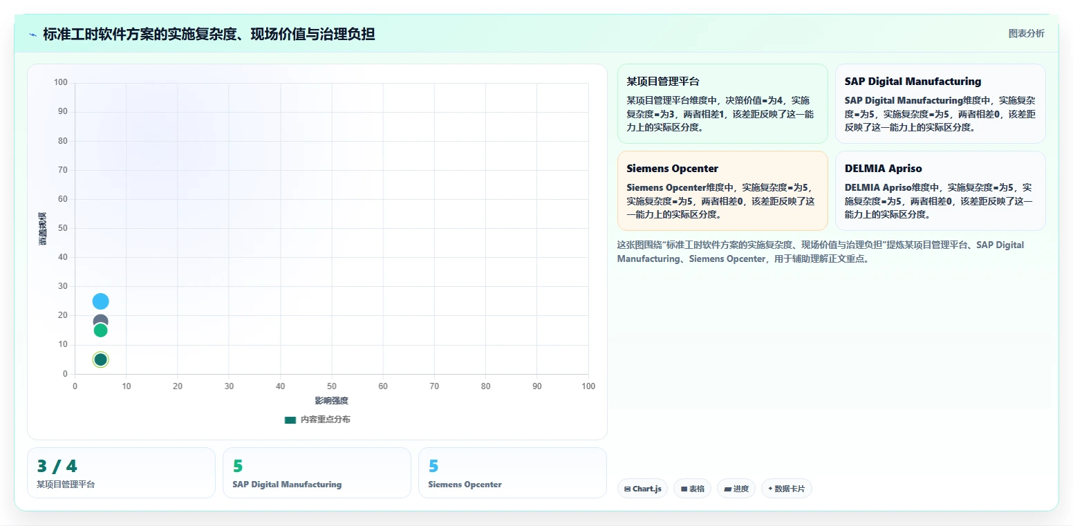The height and width of the screenshot is (526, 1073).
Task: Click the lightning bolt icon beside the title
Action: click(33, 35)
